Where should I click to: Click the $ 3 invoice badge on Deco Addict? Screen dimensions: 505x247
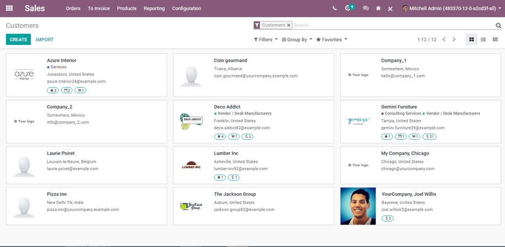247,137
